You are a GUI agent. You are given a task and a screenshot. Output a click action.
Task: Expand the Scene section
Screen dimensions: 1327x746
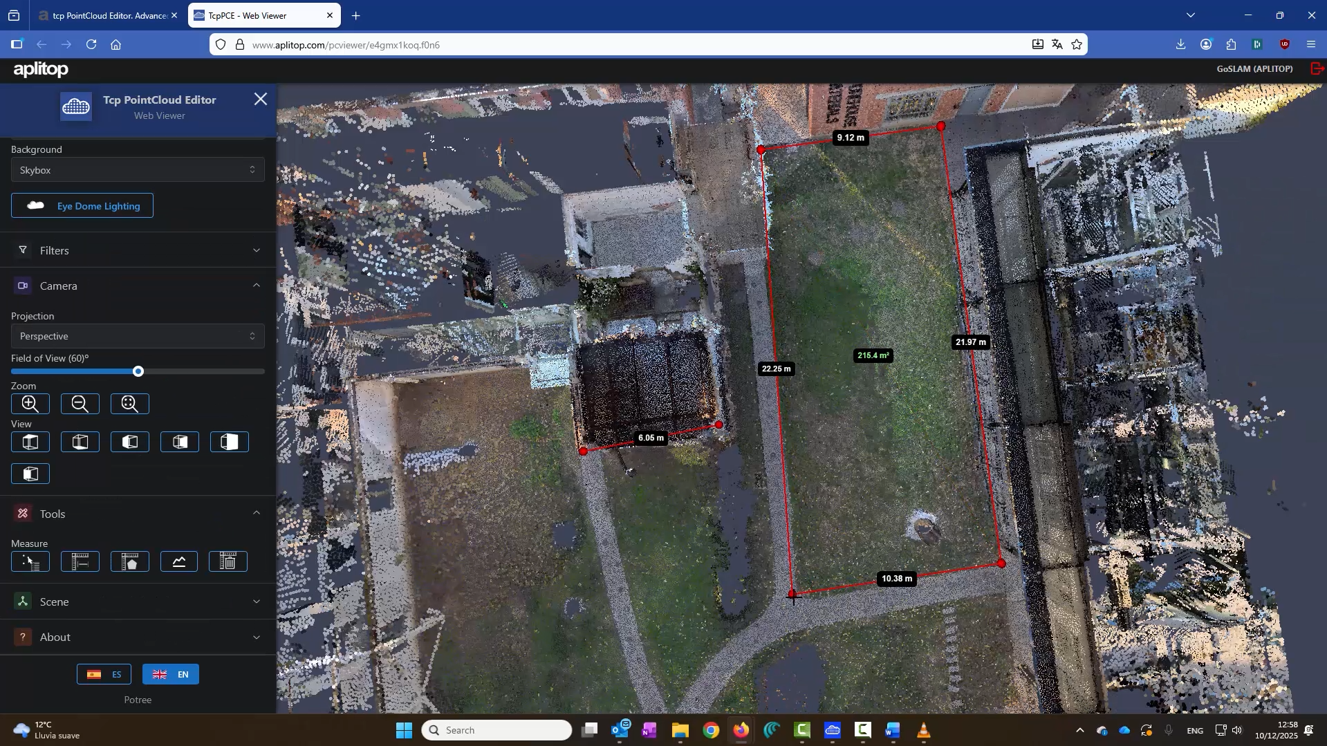[x=138, y=601]
